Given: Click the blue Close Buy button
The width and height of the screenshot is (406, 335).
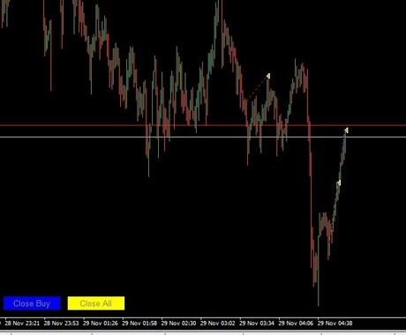Looking at the screenshot, I should pos(32,303).
